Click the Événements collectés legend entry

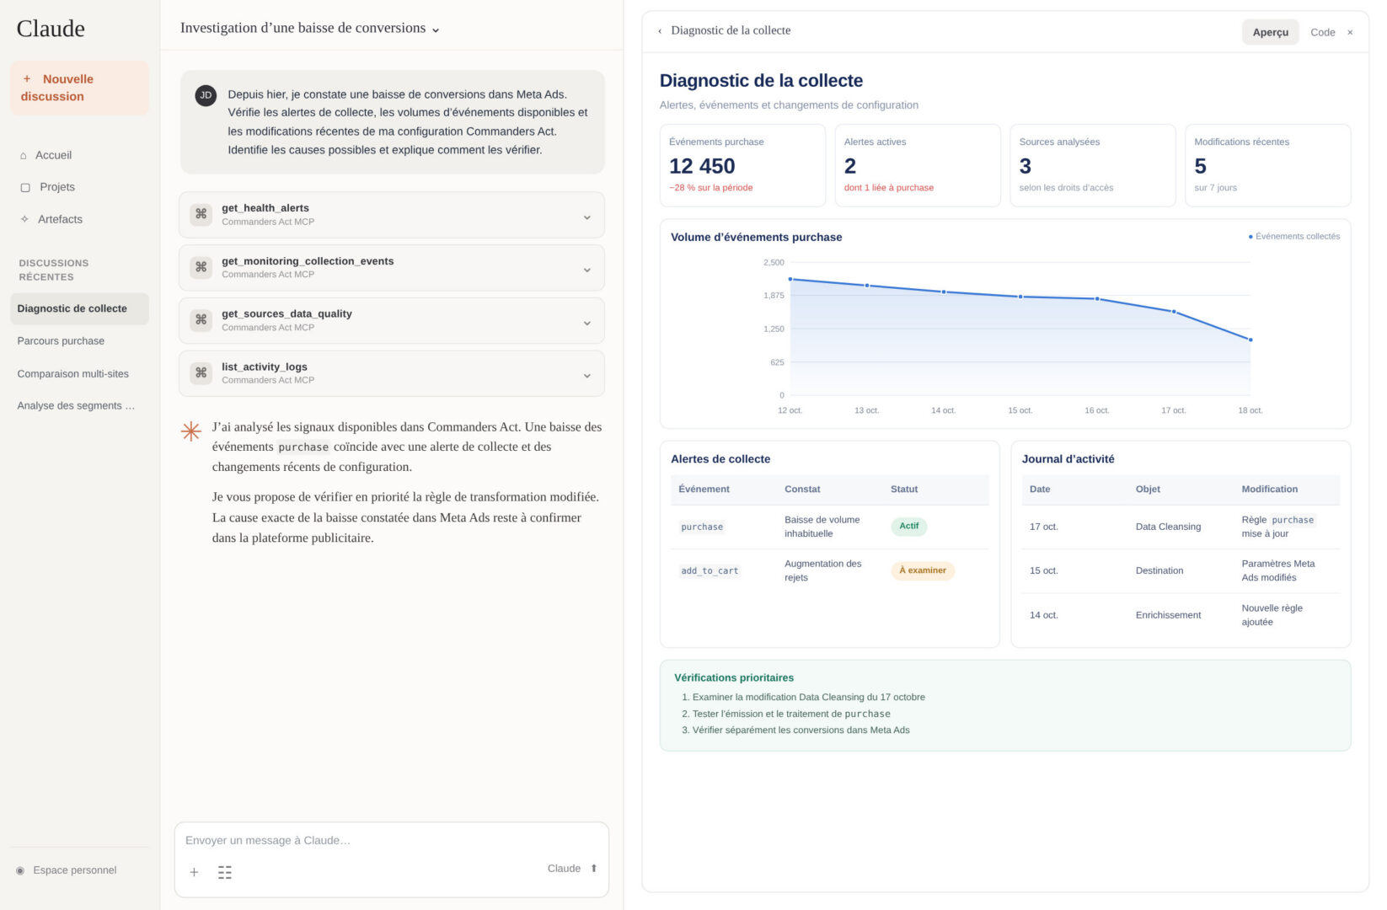point(1293,237)
